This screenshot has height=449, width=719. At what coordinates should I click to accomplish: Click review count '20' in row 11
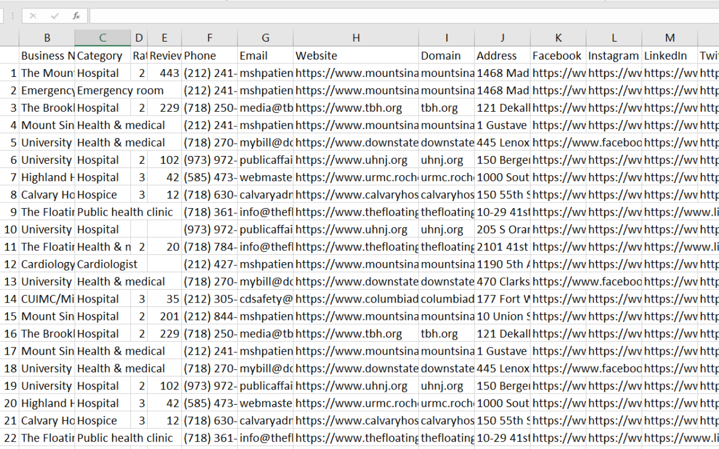click(x=165, y=247)
